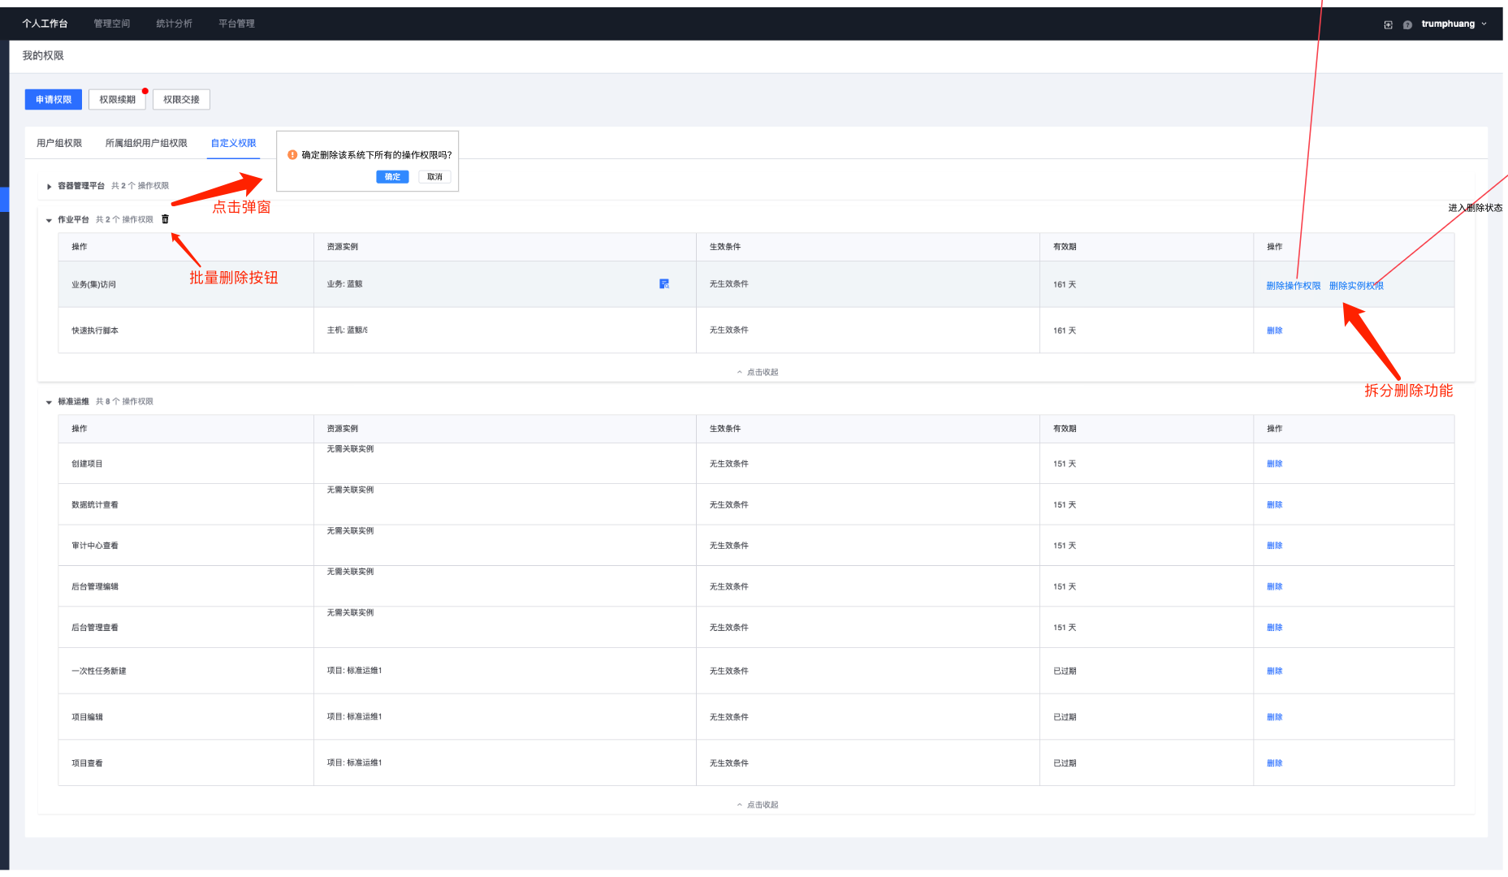Switch to the 用户组权限 tab
Image resolution: width=1508 pixels, height=877 pixels.
coord(58,142)
